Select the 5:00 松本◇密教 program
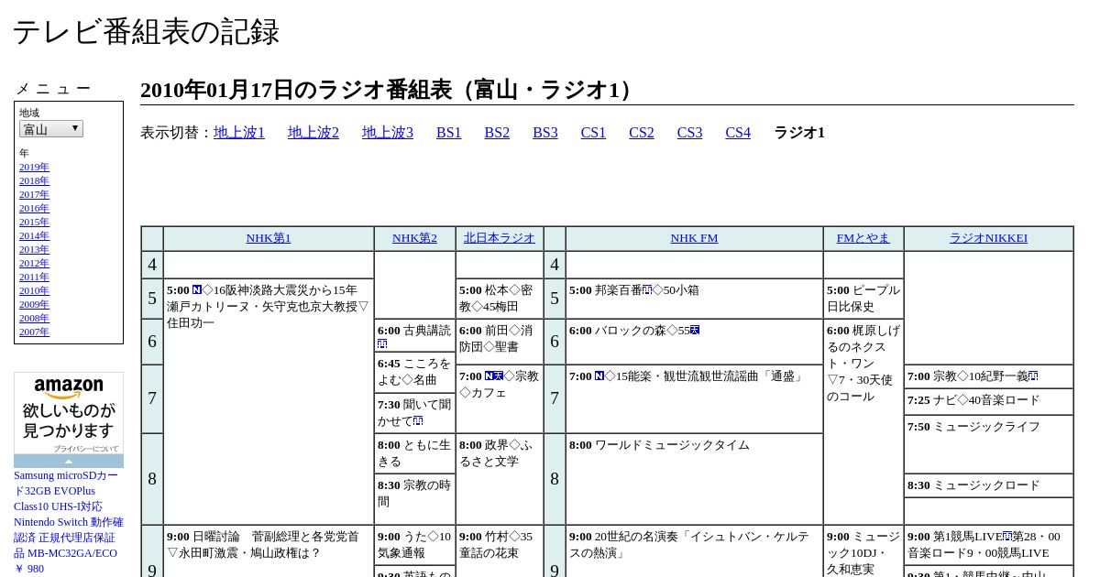Viewport: 1100px width, 577px height. (x=500, y=299)
